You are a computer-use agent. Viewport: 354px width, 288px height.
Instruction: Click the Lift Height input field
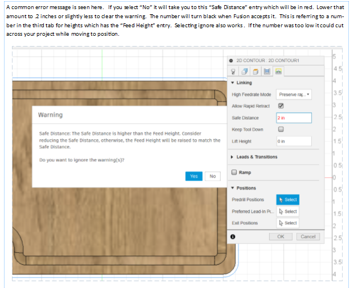pyautogui.click(x=294, y=141)
